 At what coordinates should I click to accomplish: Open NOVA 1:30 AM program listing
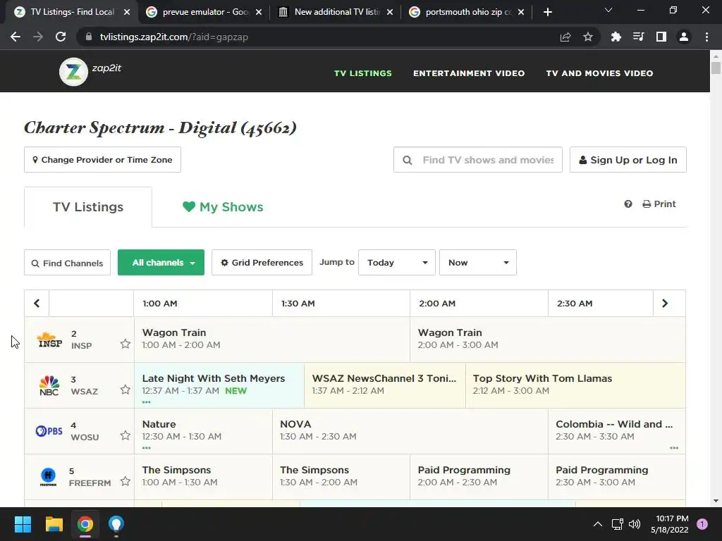[x=410, y=431]
